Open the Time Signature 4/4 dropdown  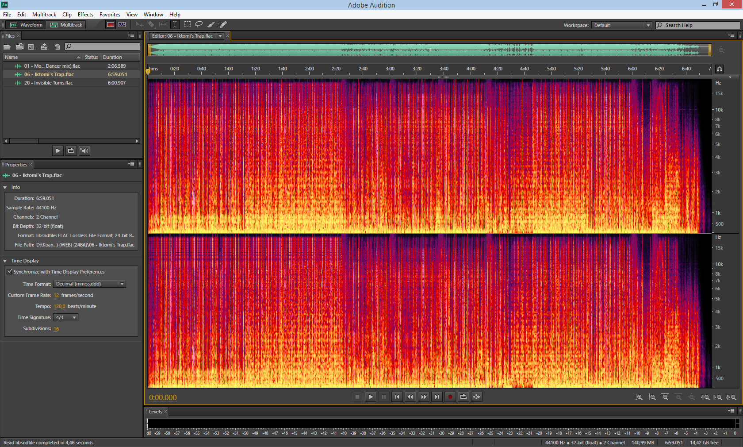pos(65,317)
